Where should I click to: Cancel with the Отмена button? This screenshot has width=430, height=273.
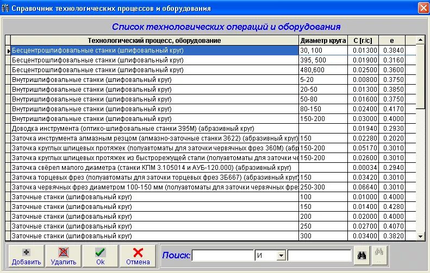[x=138, y=256]
